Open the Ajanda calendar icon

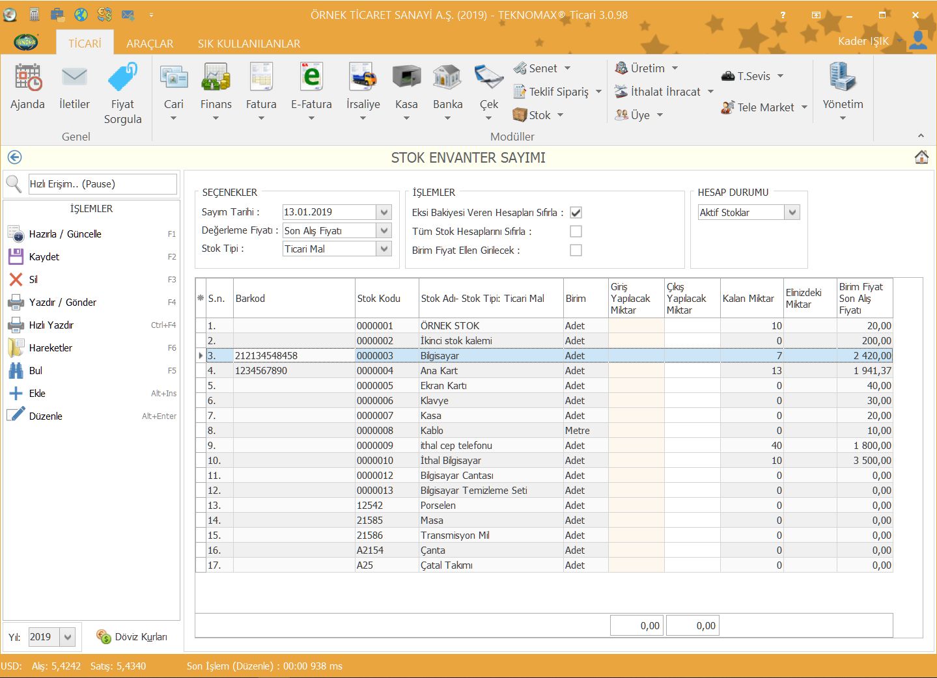click(x=27, y=78)
